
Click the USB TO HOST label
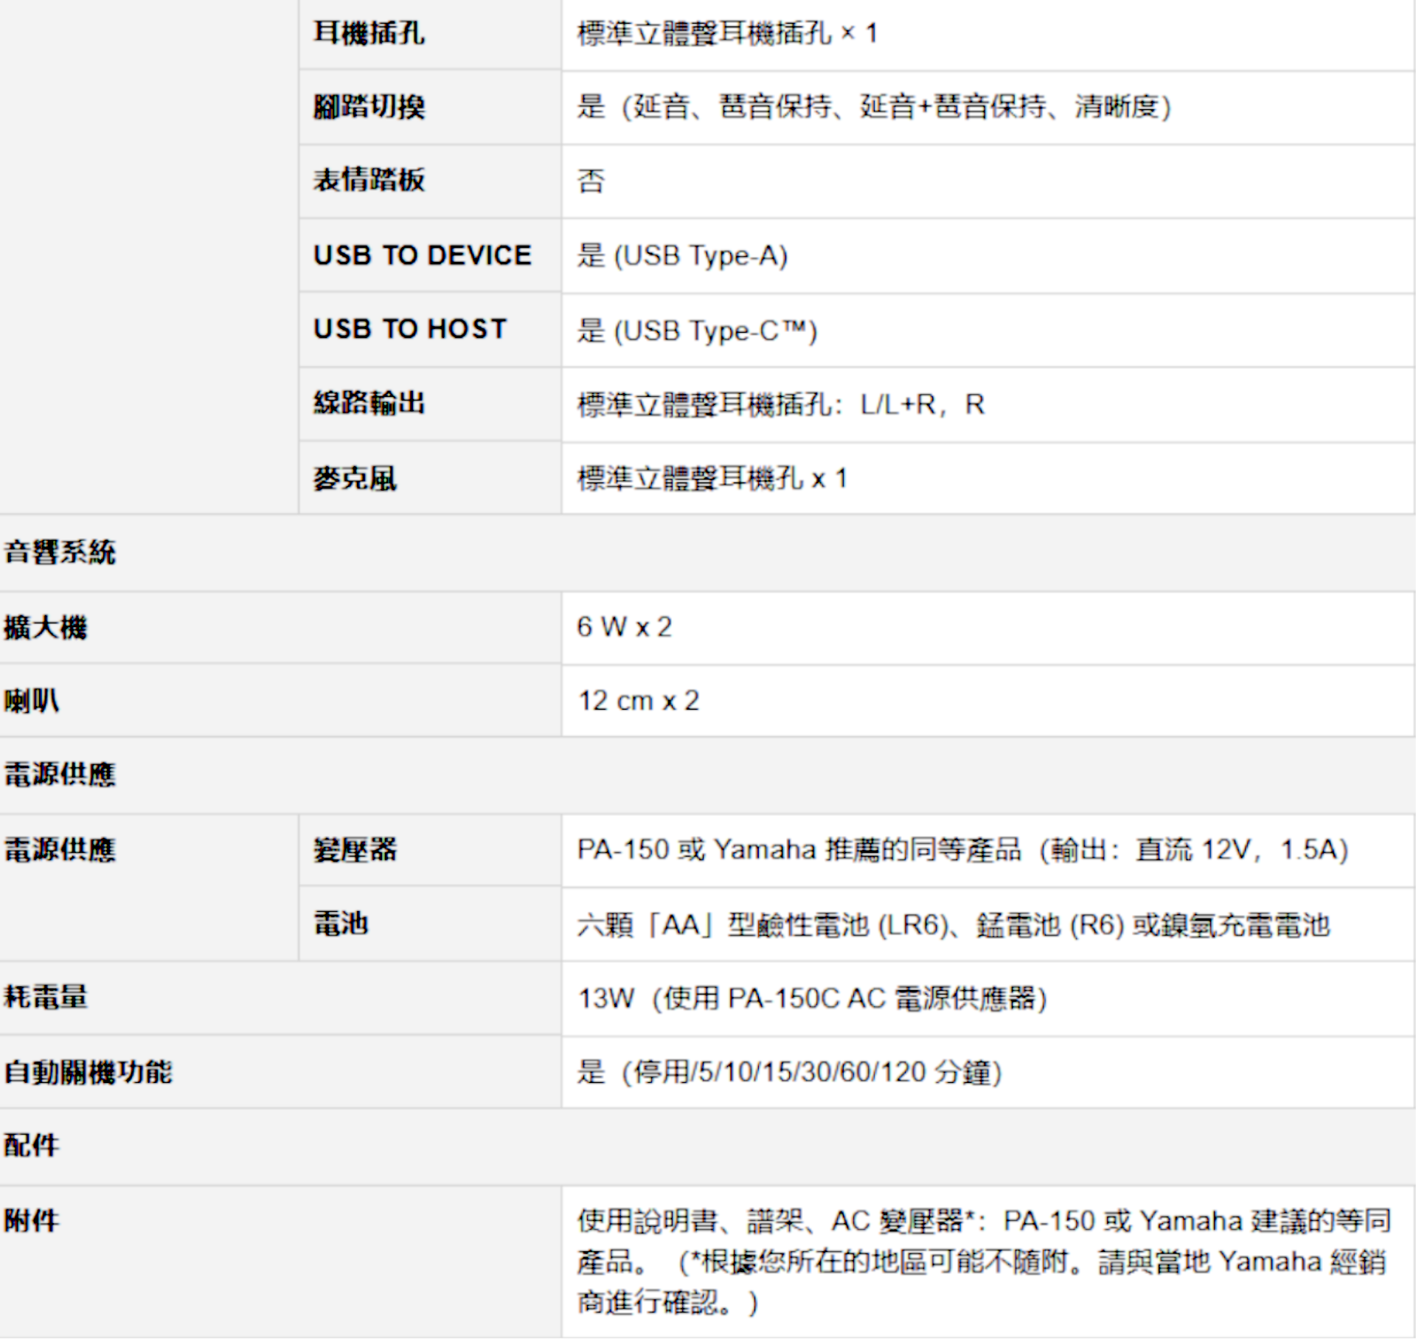[x=410, y=329]
